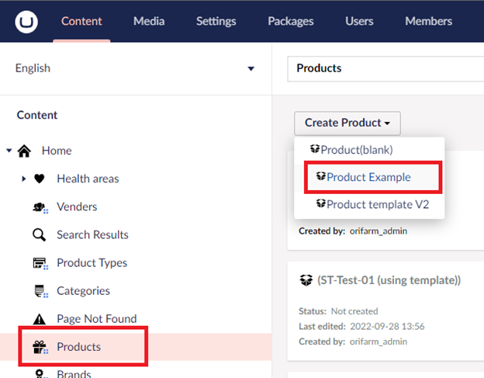Viewport: 484px width, 378px height.
Task: Click the Venders icon
Action: 40,207
